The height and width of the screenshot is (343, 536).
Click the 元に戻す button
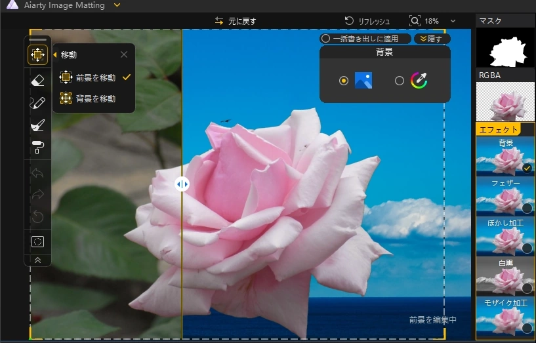point(236,21)
